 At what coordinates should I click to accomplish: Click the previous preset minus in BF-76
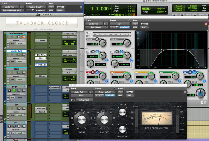coord(96,95)
